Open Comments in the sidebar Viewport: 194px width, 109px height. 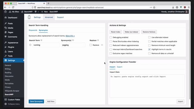pos(12,37)
